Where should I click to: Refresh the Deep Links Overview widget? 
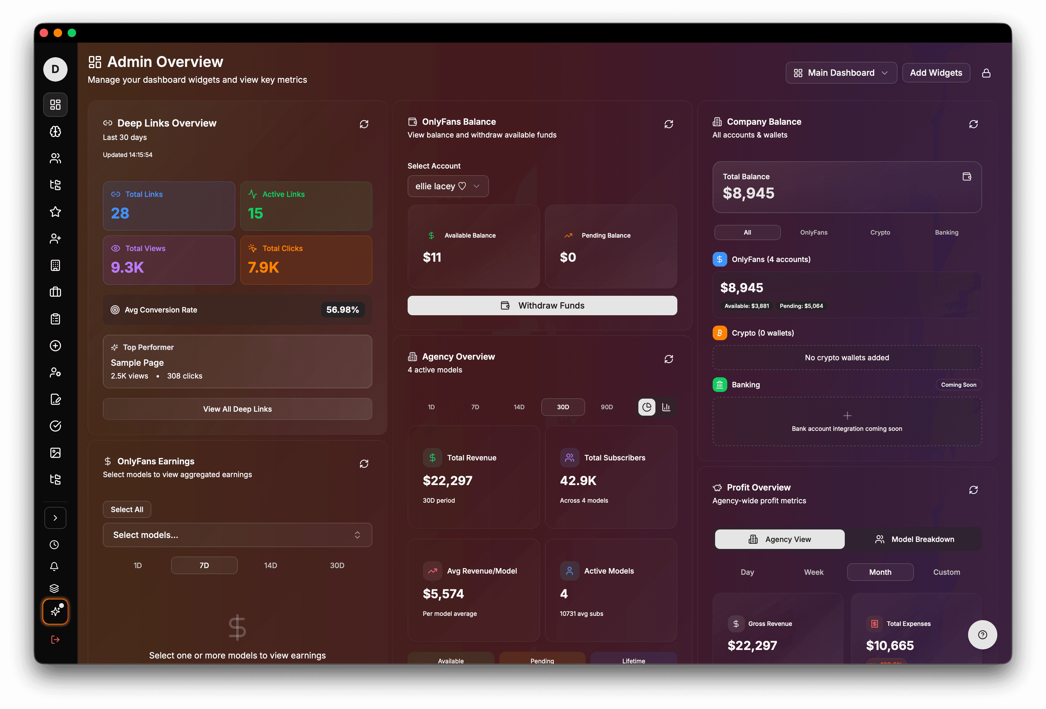click(364, 124)
